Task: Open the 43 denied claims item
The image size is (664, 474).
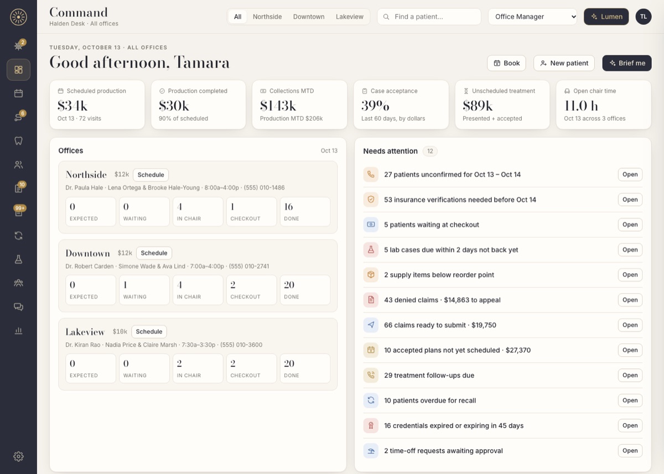Action: point(630,300)
